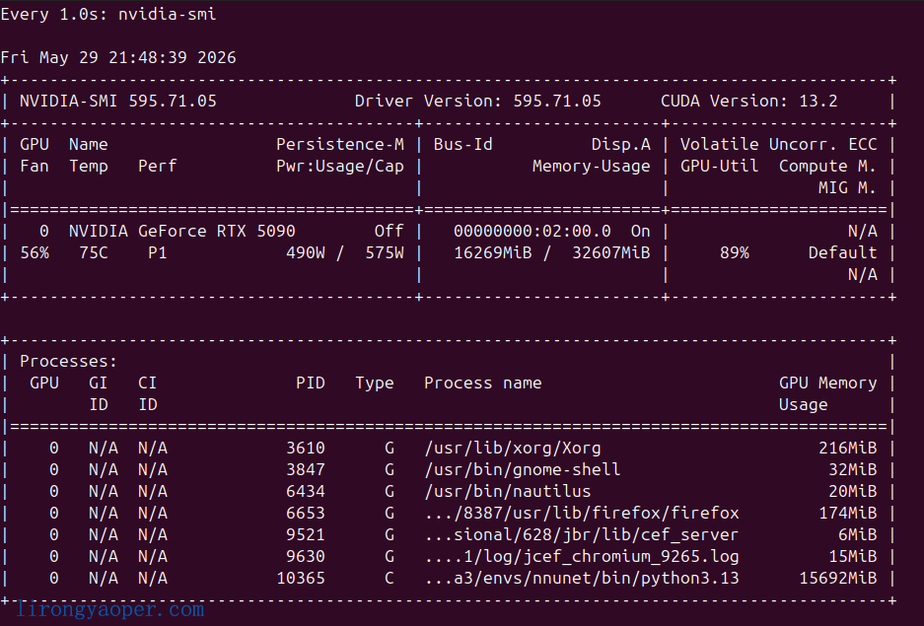
Task: Click the 'GPU-Util' column header
Action: pyautogui.click(x=720, y=166)
